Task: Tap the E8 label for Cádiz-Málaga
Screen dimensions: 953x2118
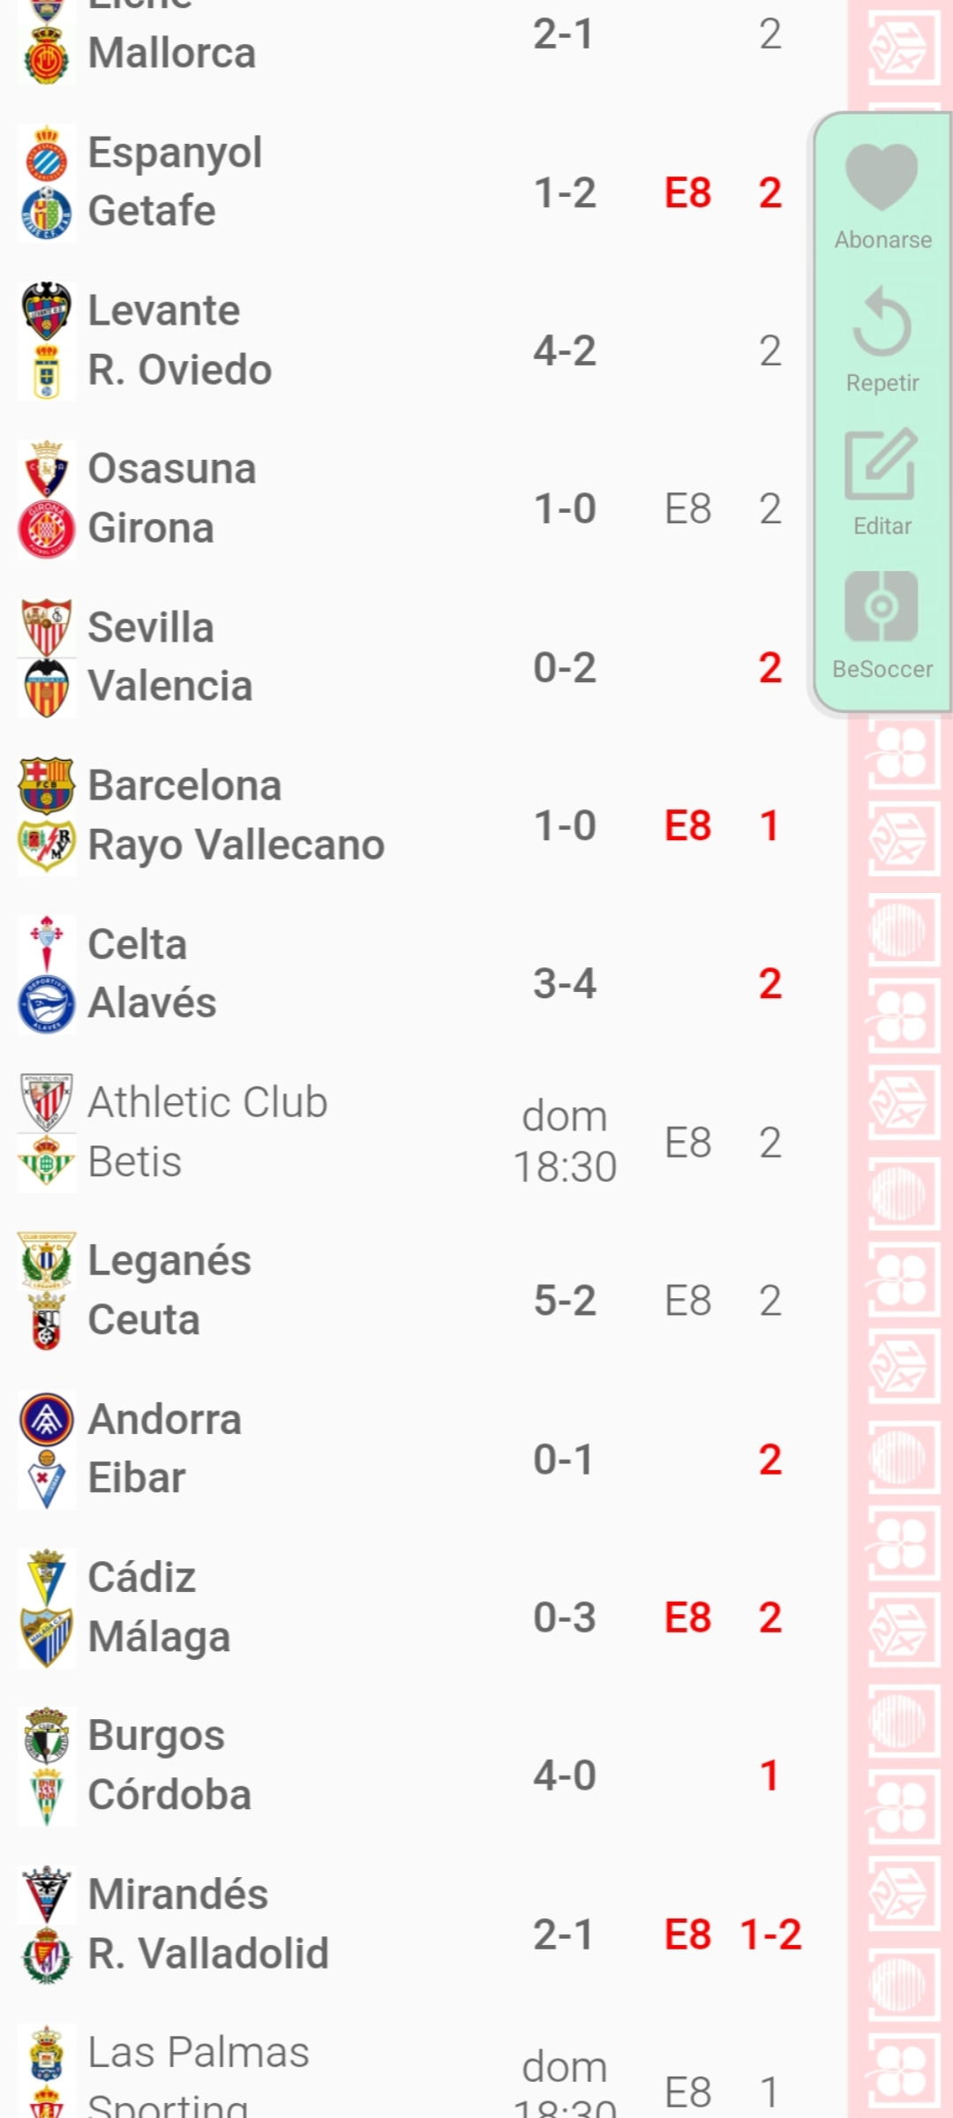Action: click(x=687, y=1618)
